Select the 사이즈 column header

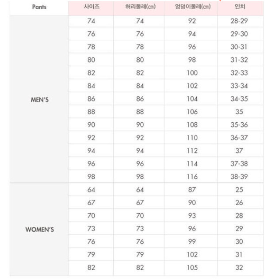click(91, 8)
